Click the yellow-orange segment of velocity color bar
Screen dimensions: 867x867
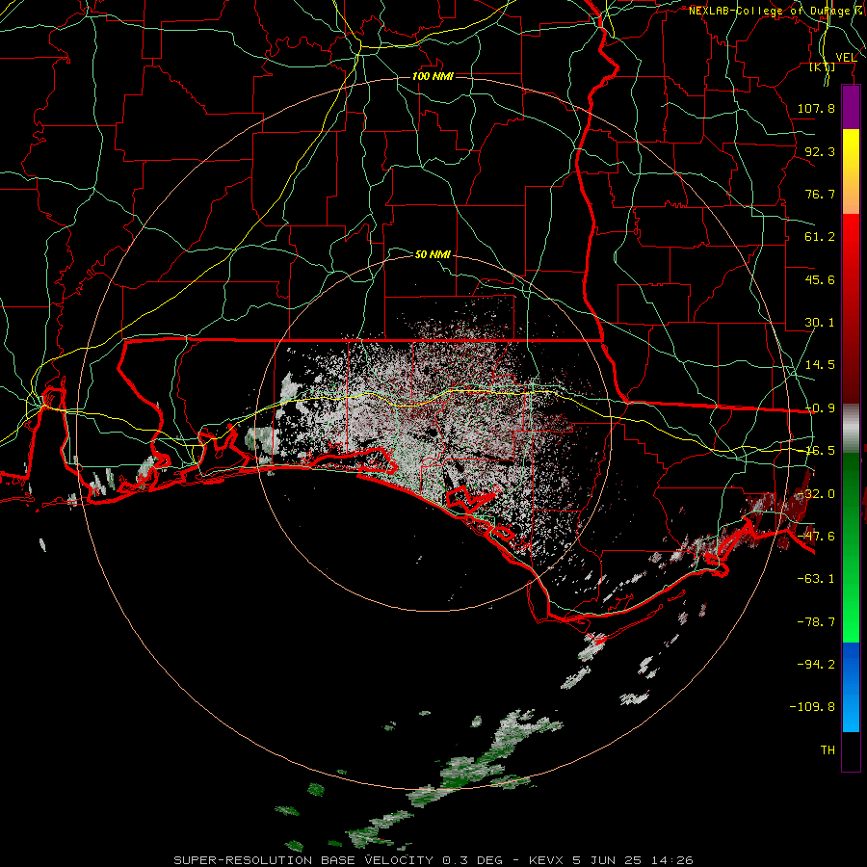[851, 171]
